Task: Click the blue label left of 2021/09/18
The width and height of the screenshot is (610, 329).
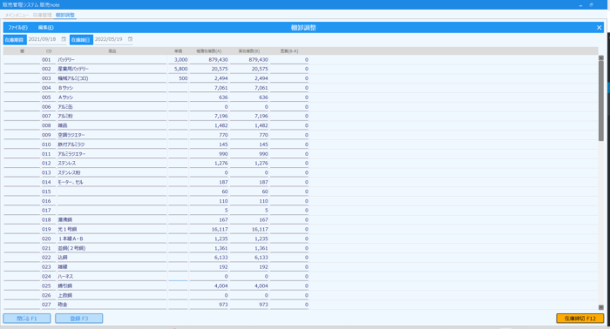Action: coord(15,40)
